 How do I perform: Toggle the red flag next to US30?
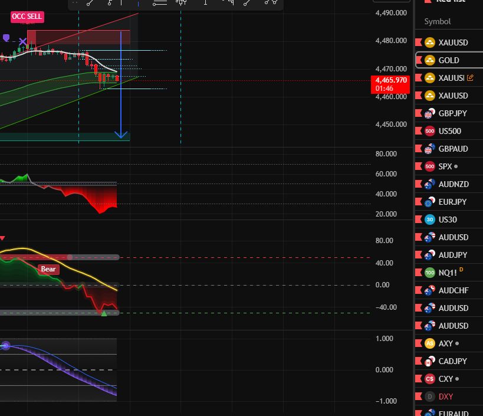click(419, 220)
